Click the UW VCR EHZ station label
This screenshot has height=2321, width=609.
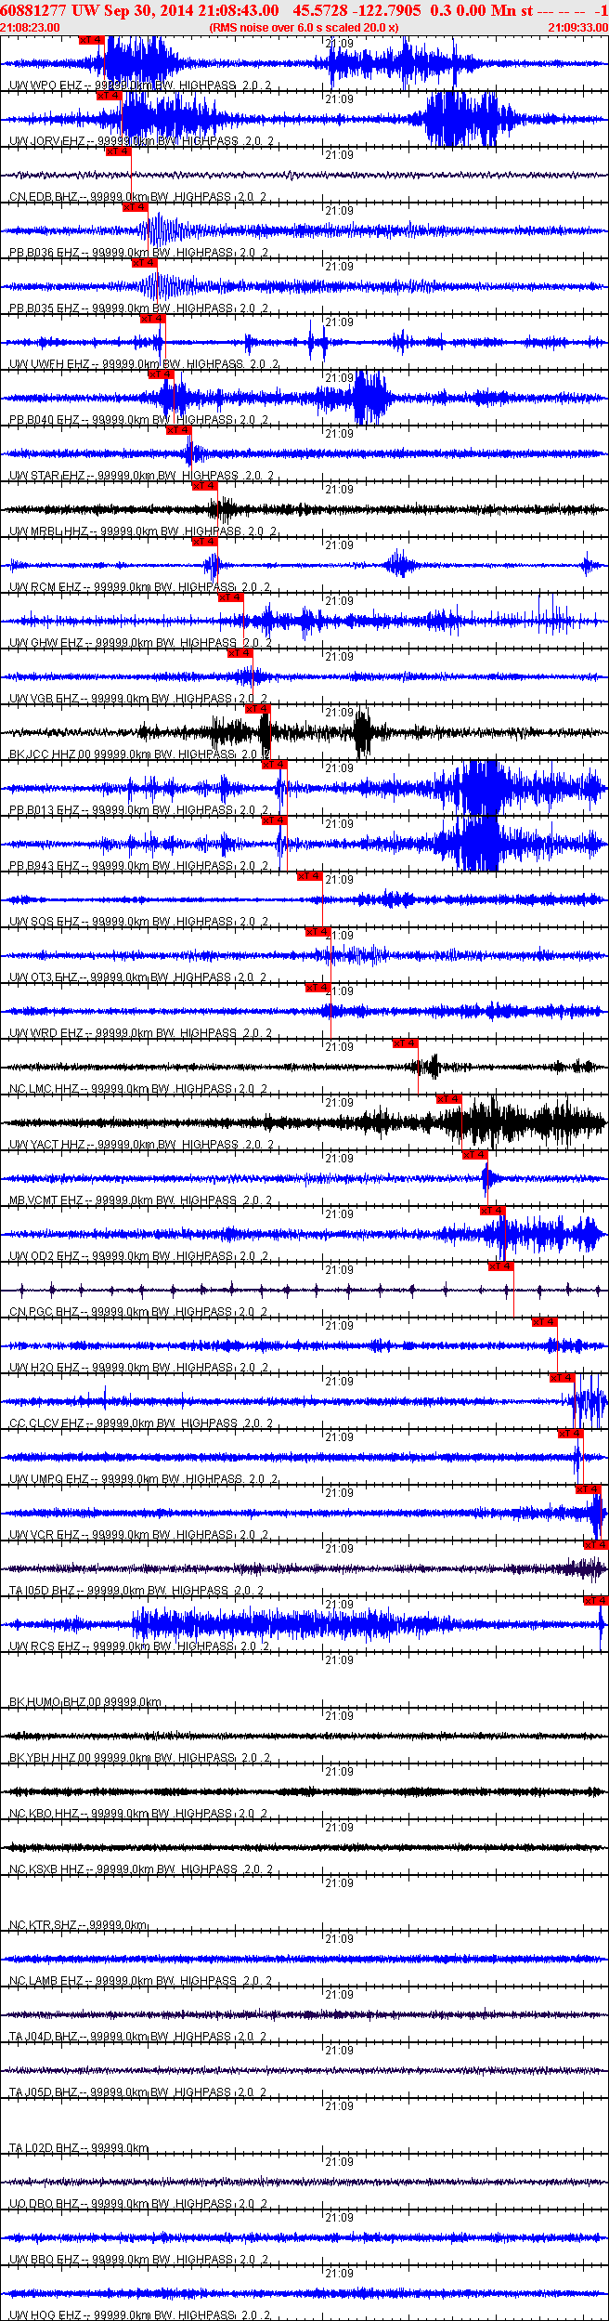tap(140, 1535)
